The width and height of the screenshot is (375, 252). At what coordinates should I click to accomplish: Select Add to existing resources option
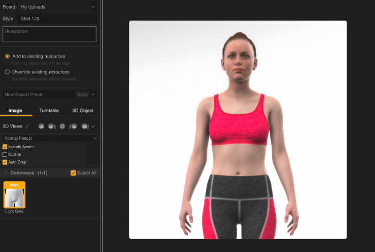[x=7, y=56]
